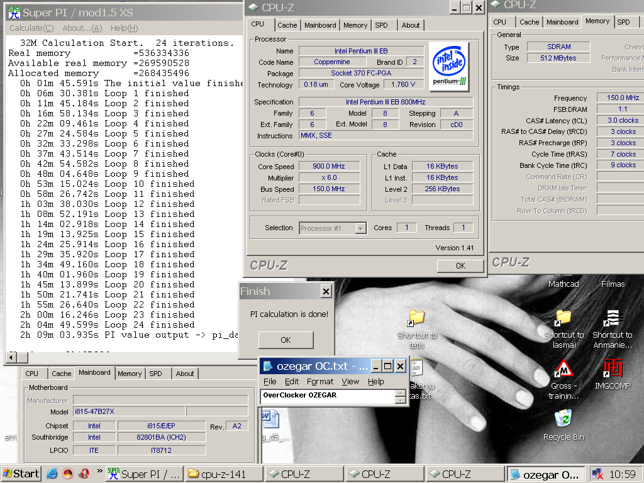
Task: Click the memory Frequency 150.0 MHz value
Action: (622, 97)
